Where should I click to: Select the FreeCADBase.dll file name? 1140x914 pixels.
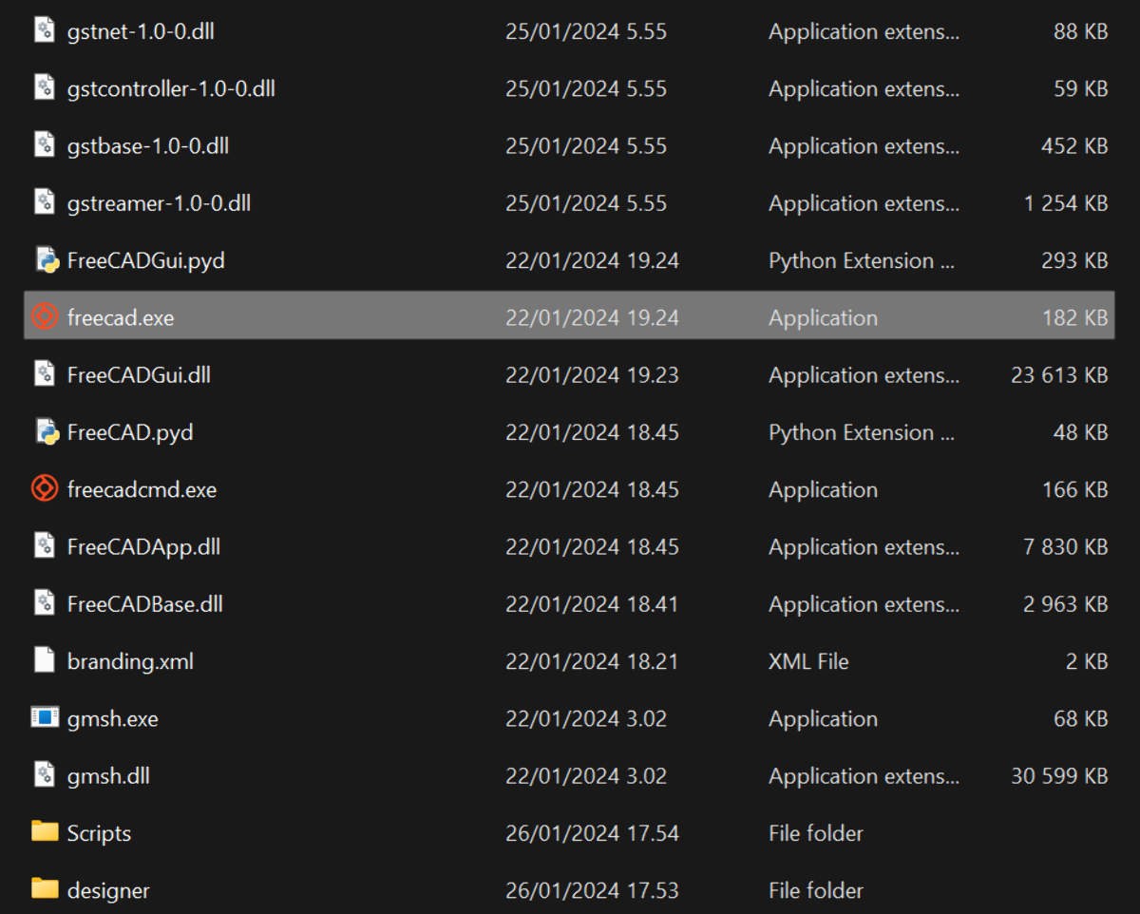click(x=144, y=604)
